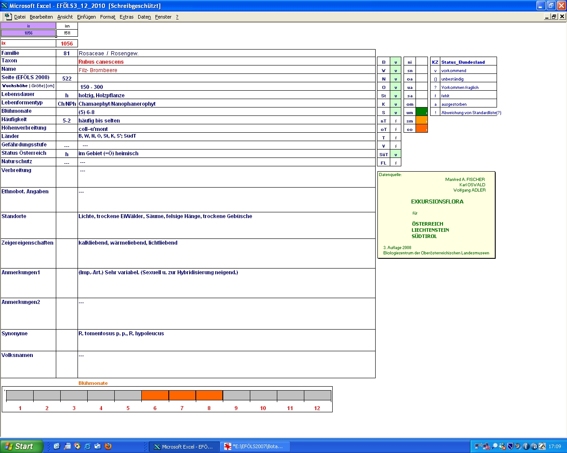Click the first quick launch icon beside Start
This screenshot has height=453, width=567.
pyautogui.click(x=57, y=446)
